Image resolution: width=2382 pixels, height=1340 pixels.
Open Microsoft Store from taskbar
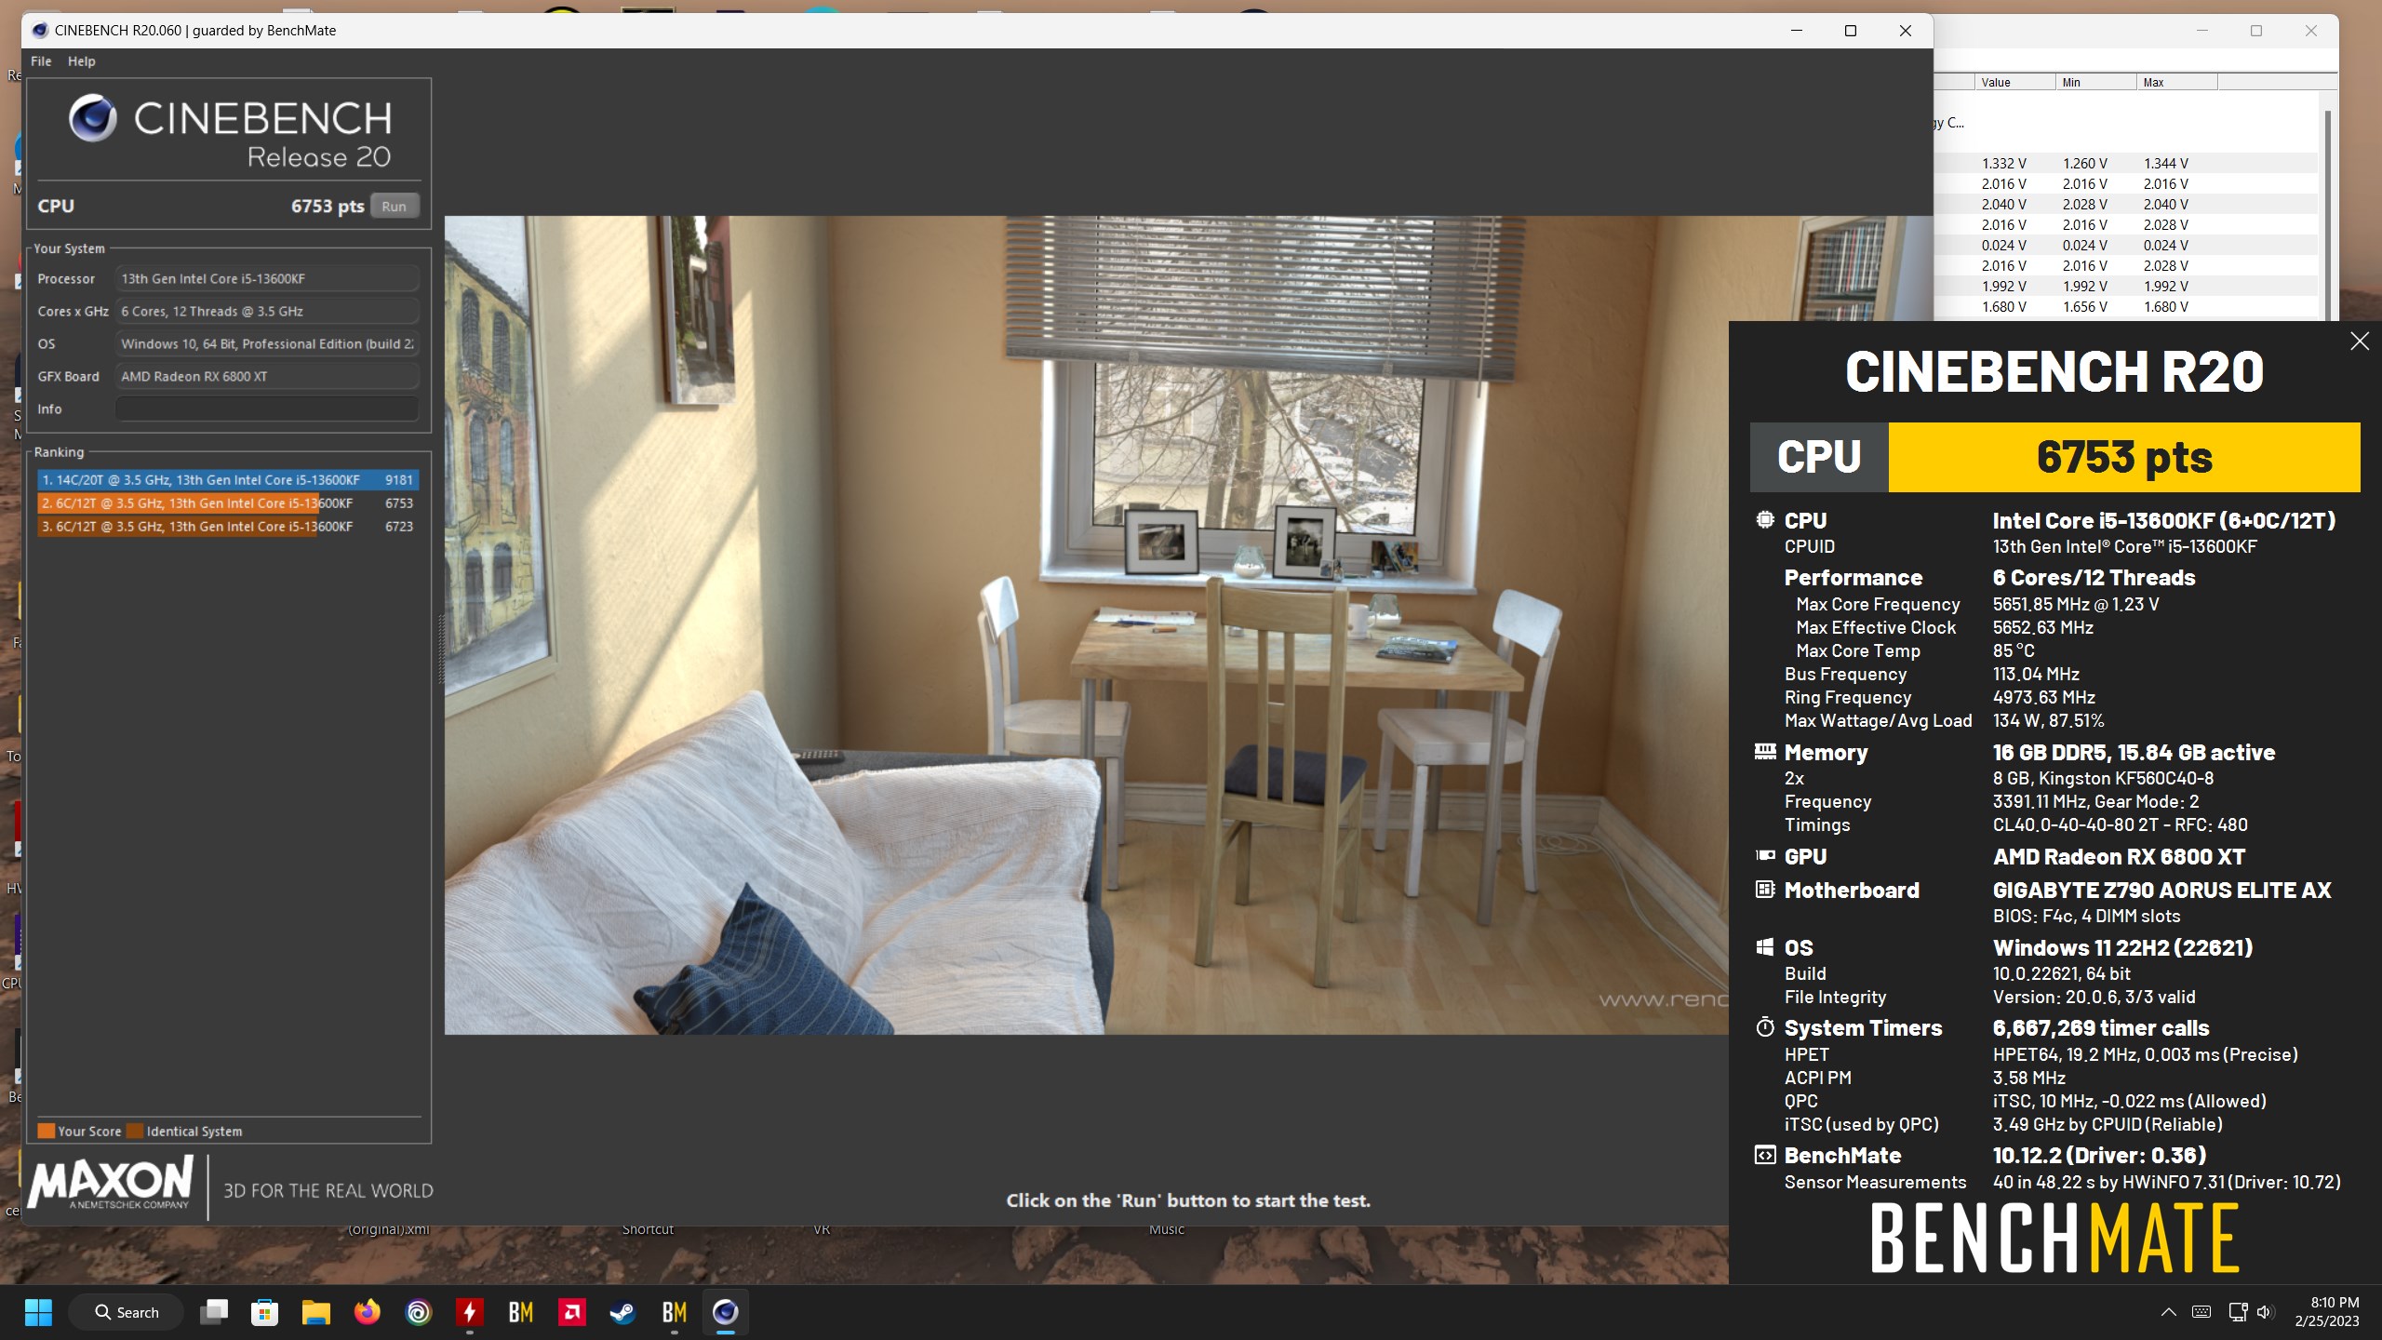point(265,1312)
